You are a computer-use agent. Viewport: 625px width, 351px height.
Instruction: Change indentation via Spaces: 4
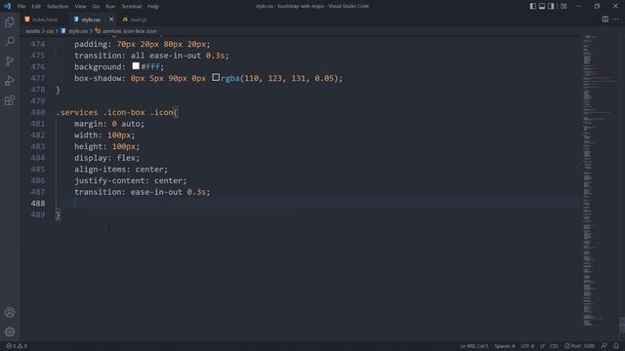(x=505, y=346)
